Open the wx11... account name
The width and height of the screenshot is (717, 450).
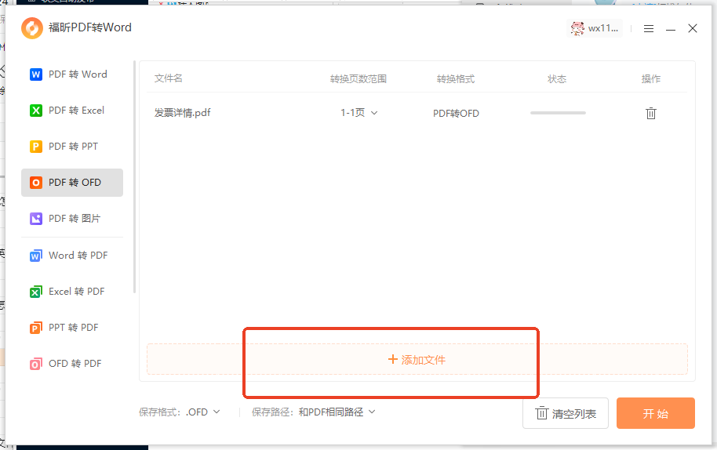pyautogui.click(x=603, y=28)
